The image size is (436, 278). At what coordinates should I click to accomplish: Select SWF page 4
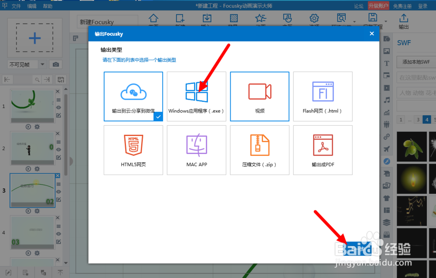point(427,120)
